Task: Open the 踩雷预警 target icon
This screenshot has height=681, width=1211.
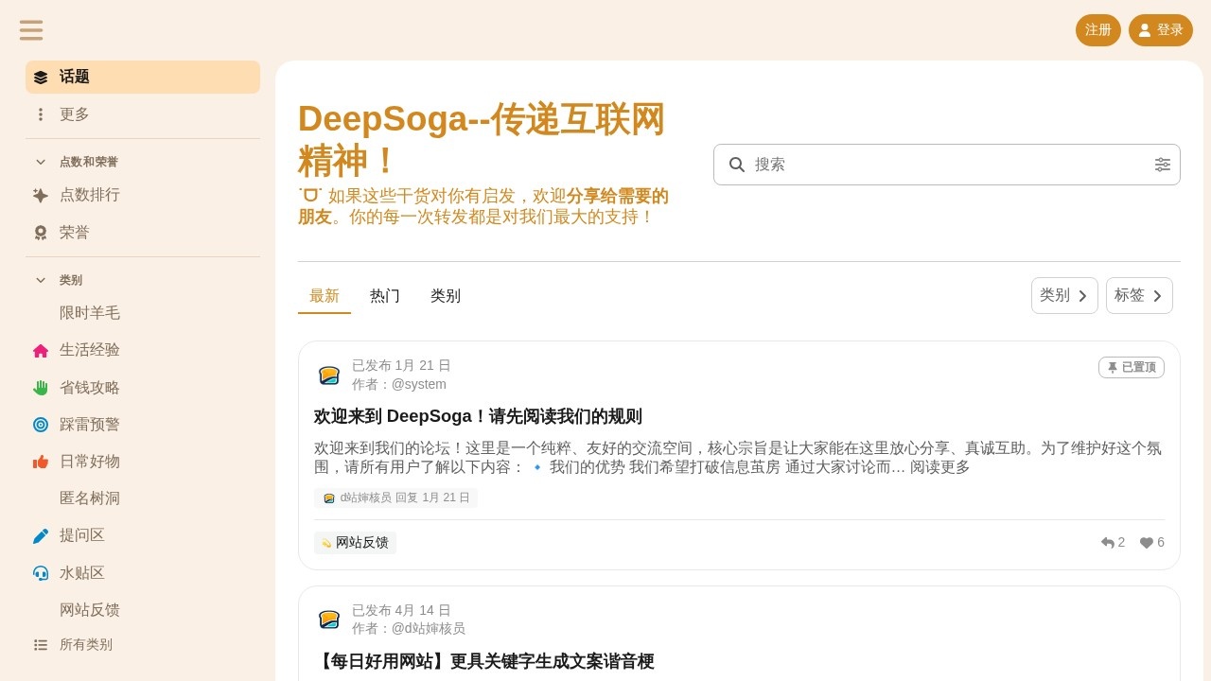Action: pos(41,425)
